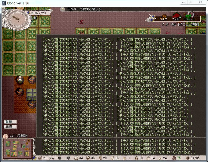The image size is (208, 162).
Task: Click the Elona window title icon
Action: point(4,3)
